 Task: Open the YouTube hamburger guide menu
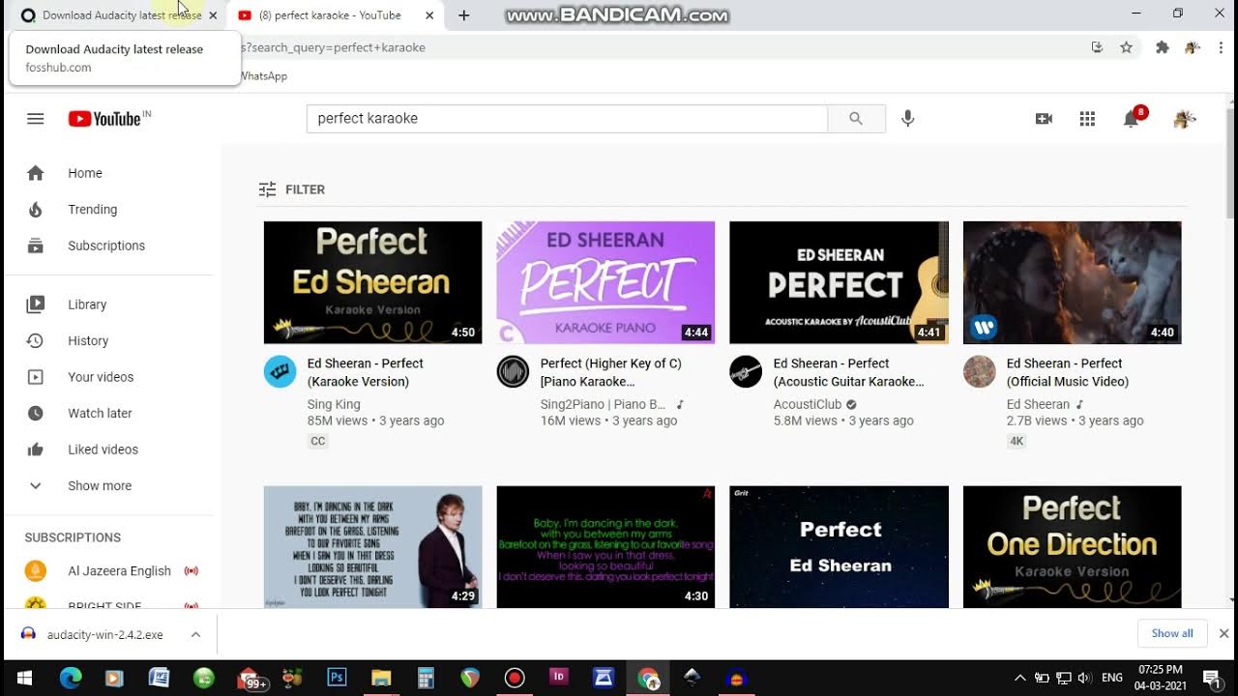coord(36,119)
